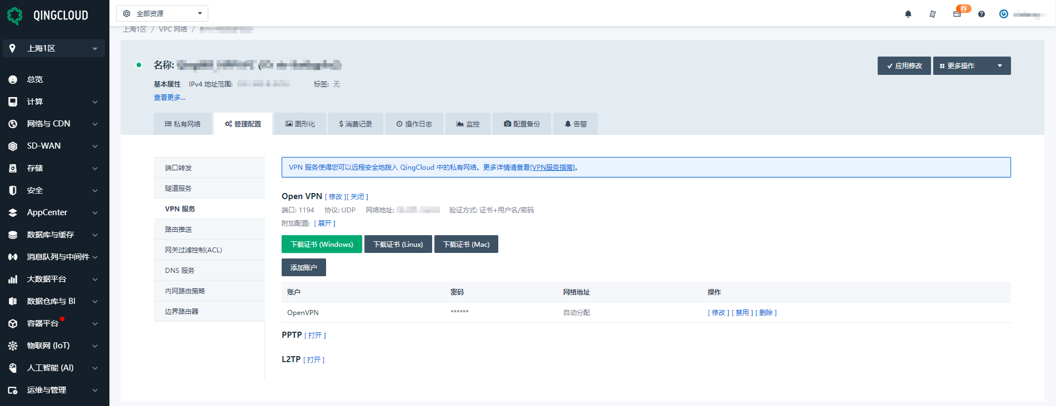Open the user account power icon
Screen dimensions: 1056x406
[1004, 14]
